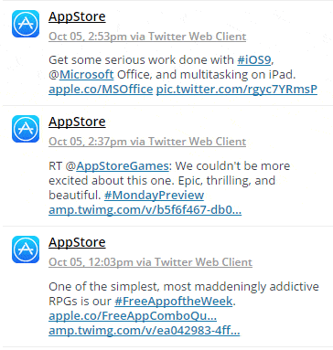
Task: Select the #MondayPreview hashtag
Action: point(154,195)
